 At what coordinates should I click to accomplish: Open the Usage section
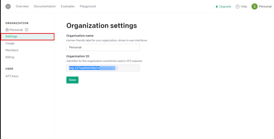[x=10, y=43]
